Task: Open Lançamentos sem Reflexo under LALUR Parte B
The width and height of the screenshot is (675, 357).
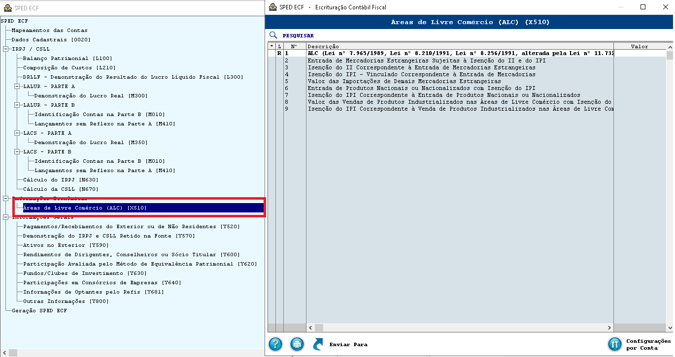Action: [104, 123]
